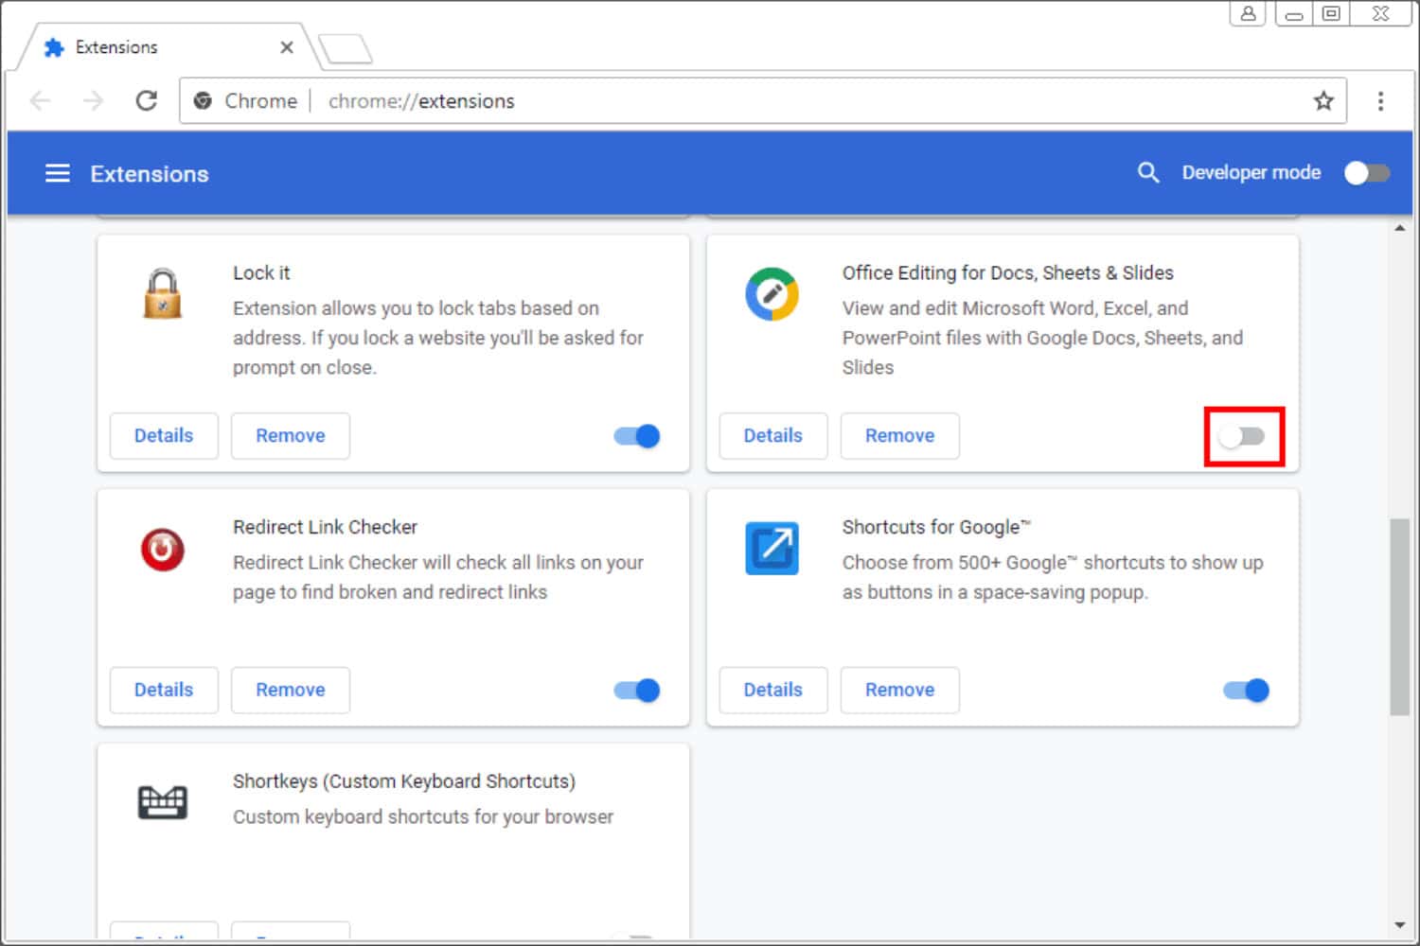Screen dimensions: 1420x946
Task: Click the 'Extensions' header title
Action: (x=150, y=174)
